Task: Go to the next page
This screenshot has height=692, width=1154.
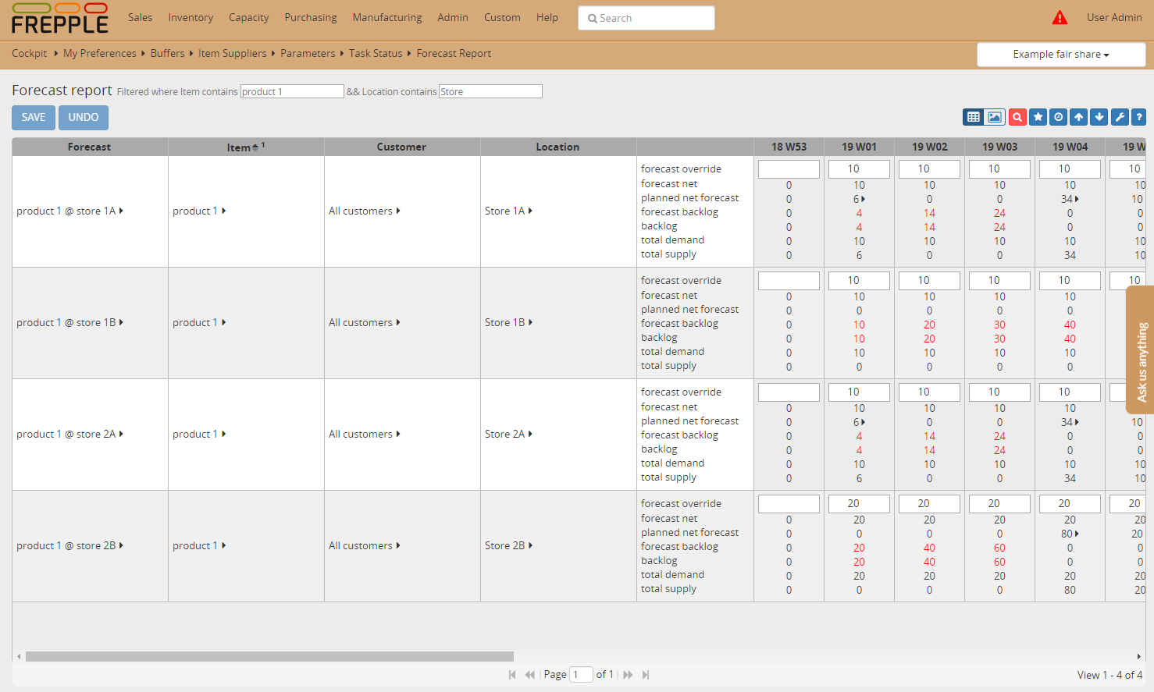Action: (x=628, y=674)
